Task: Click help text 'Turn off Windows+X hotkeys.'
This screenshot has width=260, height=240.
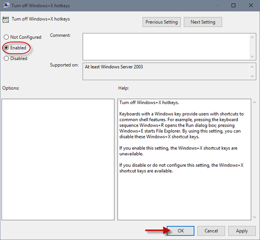Action: pyautogui.click(x=149, y=103)
